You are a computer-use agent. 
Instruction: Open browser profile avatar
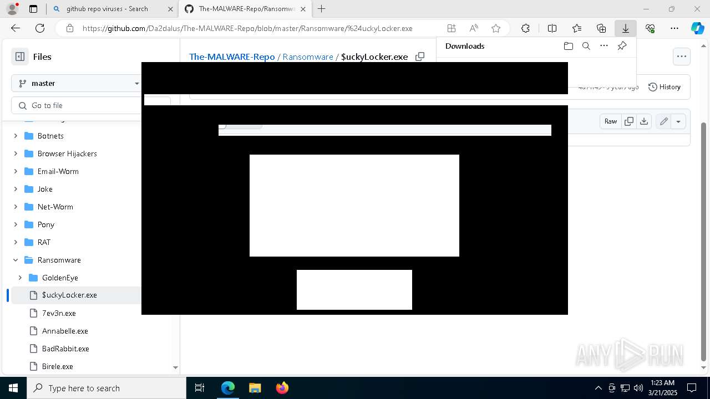12,9
